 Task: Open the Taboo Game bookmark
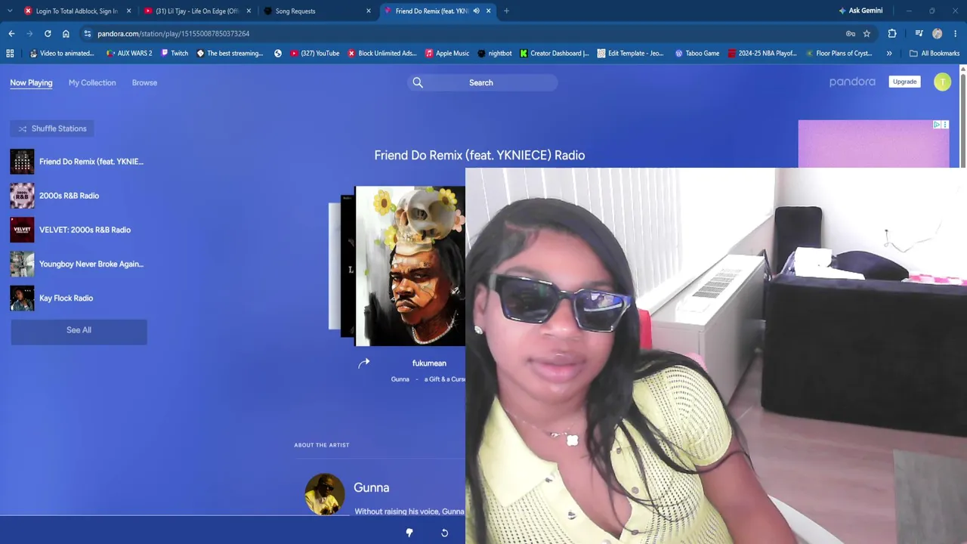(697, 53)
